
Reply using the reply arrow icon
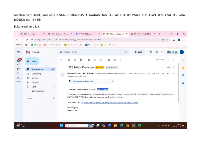click(x=168, y=73)
